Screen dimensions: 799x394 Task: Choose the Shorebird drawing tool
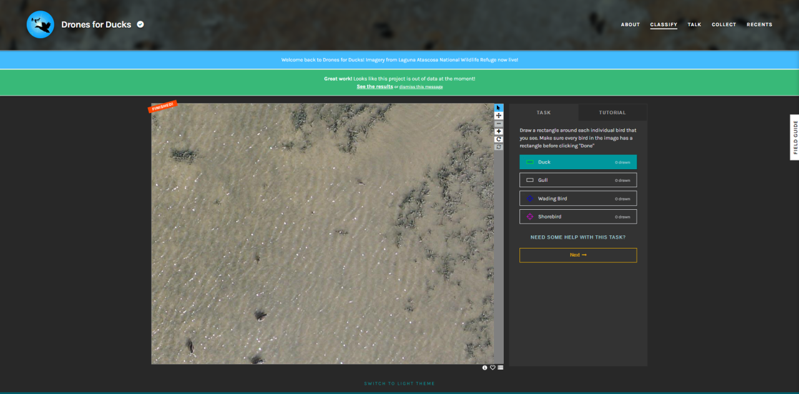point(578,217)
